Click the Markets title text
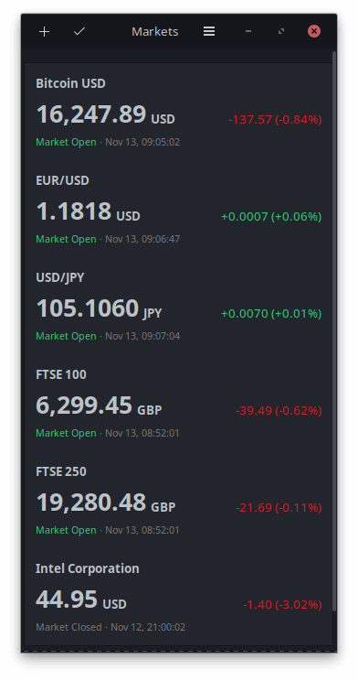The height and width of the screenshot is (681, 358). point(154,32)
